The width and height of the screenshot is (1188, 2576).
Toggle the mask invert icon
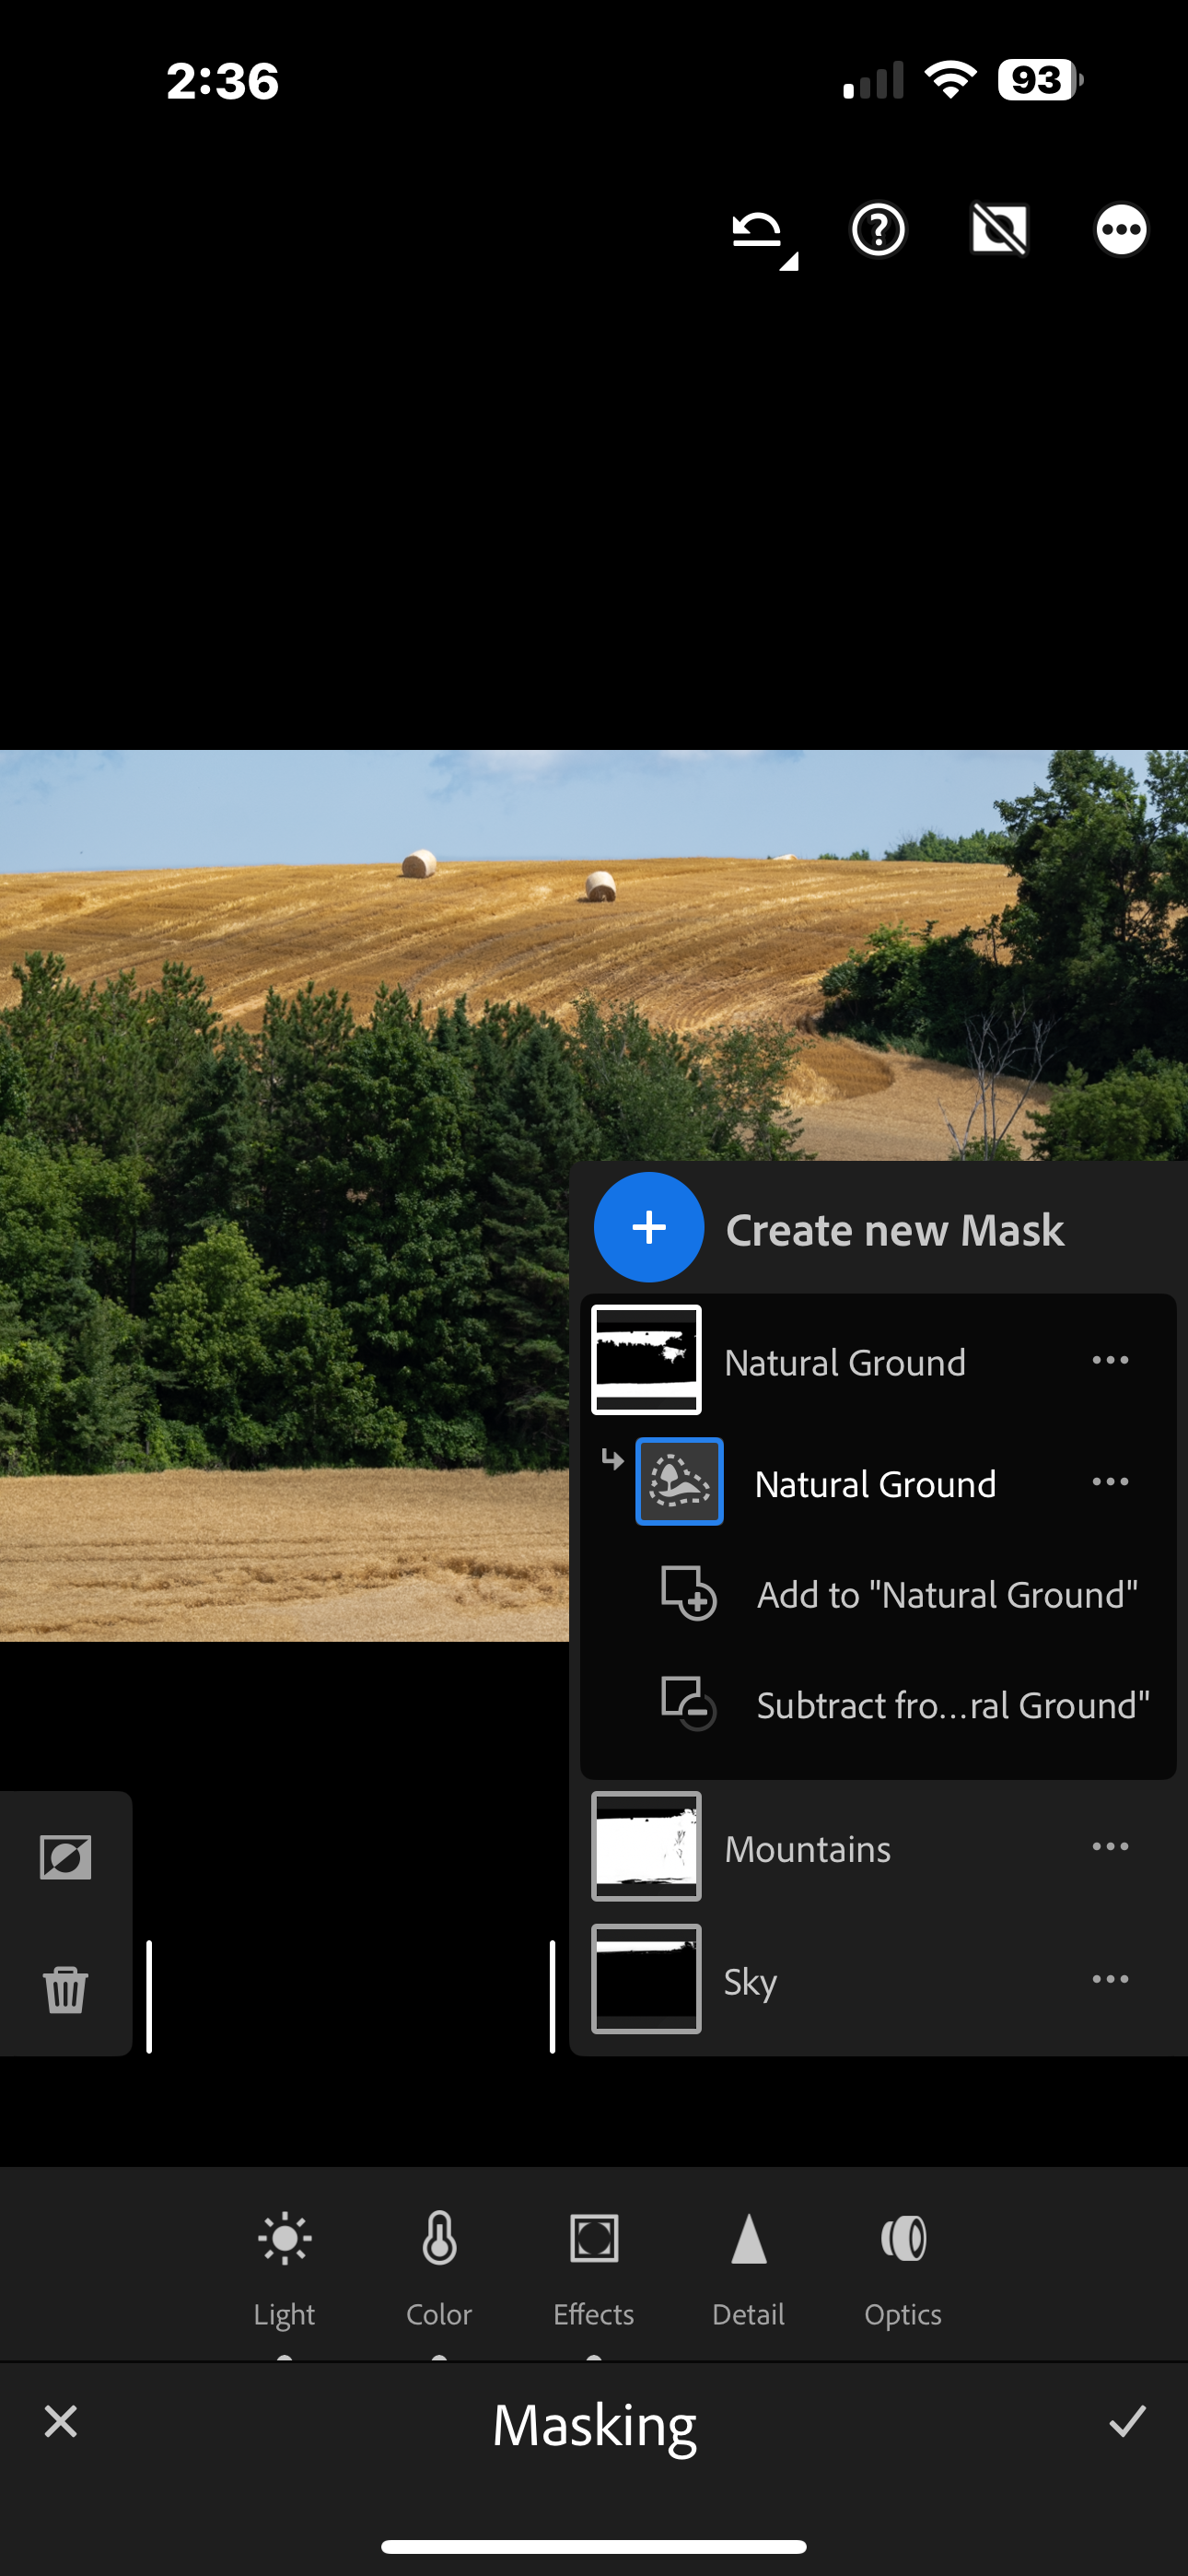click(66, 1858)
